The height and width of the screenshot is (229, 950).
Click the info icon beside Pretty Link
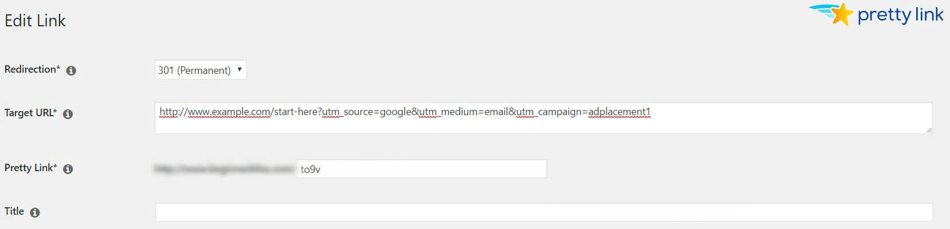pos(68,169)
